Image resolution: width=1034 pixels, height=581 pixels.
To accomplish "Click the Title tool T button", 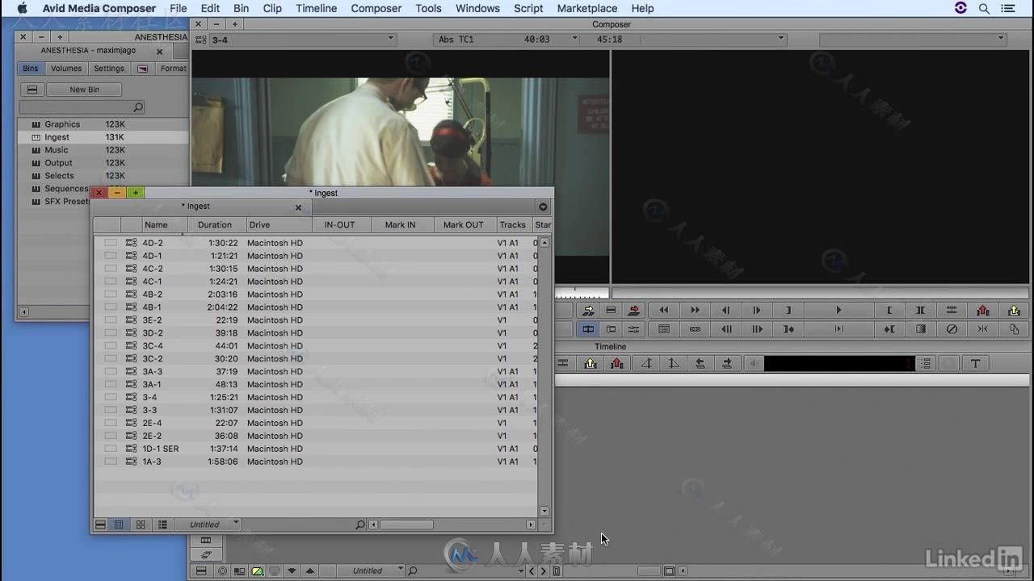I will [x=975, y=364].
